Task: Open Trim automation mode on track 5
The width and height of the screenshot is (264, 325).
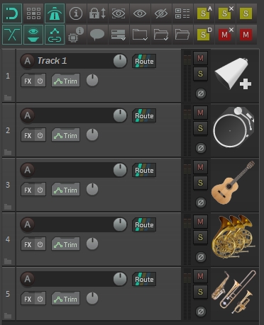Action: pos(66,299)
